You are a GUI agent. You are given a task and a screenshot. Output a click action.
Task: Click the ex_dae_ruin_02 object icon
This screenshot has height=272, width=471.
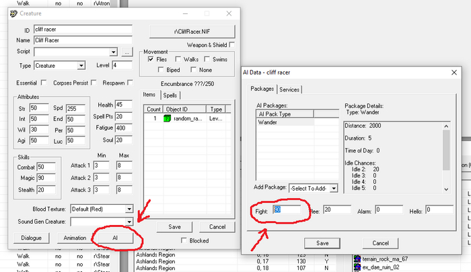point(357,267)
